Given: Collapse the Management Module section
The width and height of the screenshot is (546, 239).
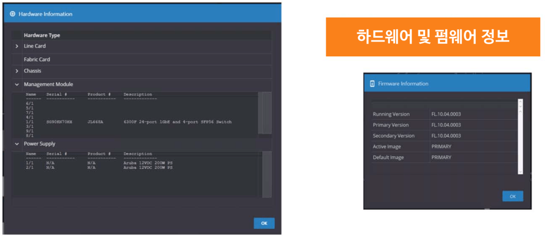Looking at the screenshot, I should (17, 84).
